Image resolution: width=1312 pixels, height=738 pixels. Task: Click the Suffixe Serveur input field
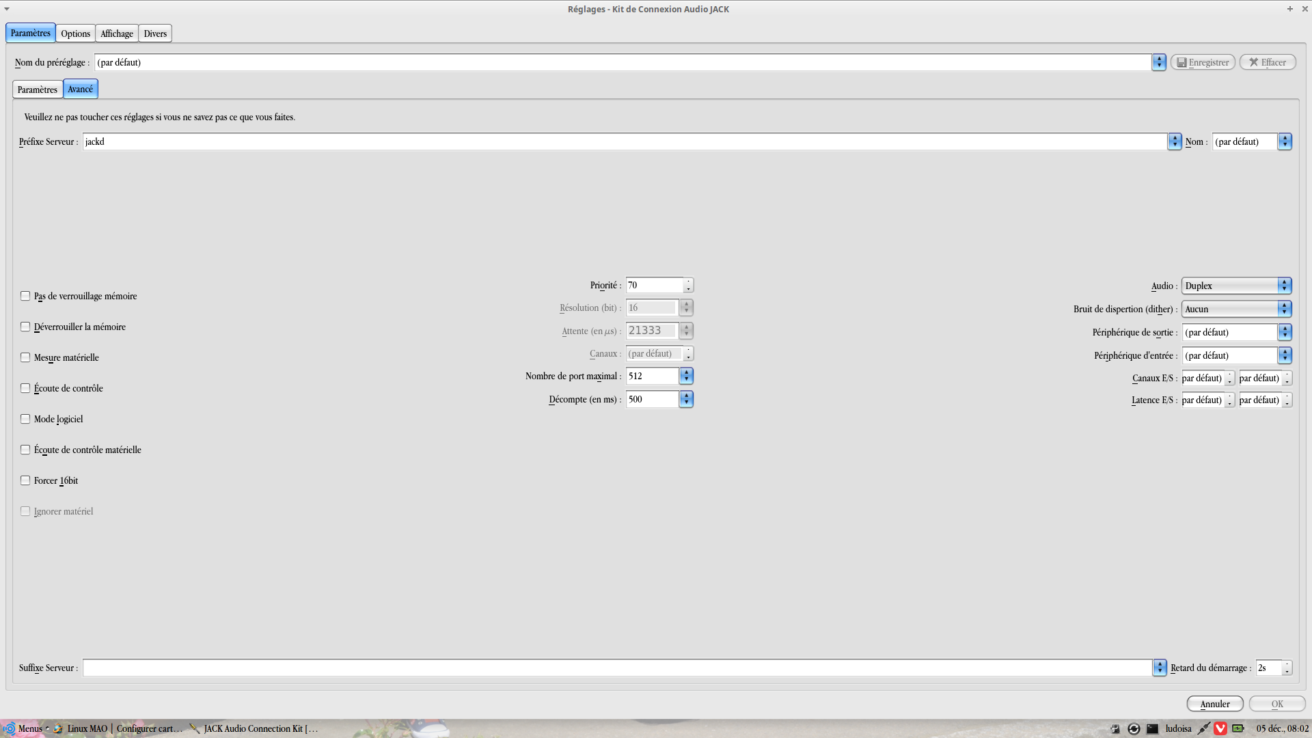coord(615,668)
